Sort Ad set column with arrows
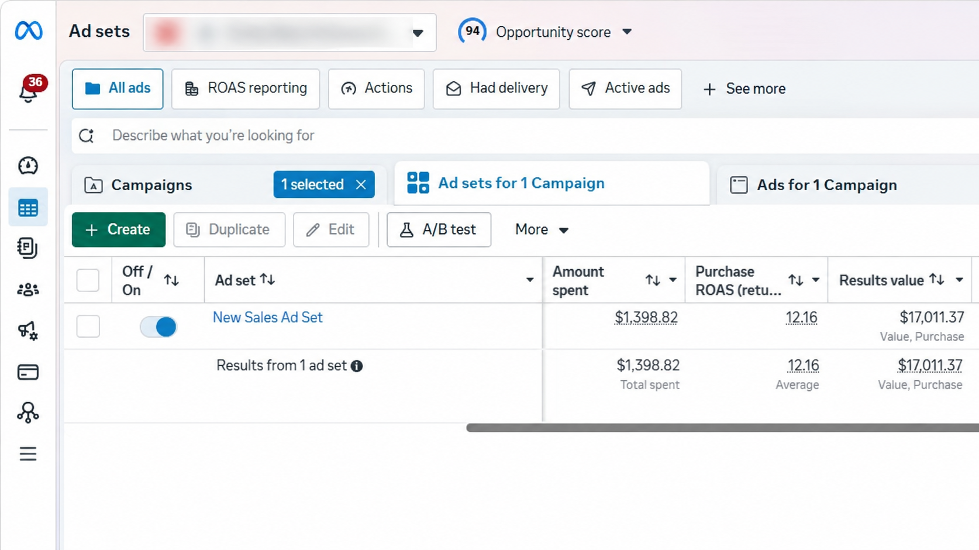 coord(268,280)
